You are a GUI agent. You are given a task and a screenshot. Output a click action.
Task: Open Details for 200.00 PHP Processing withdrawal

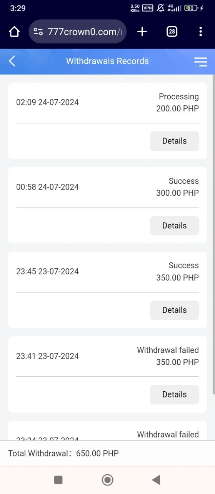click(174, 141)
